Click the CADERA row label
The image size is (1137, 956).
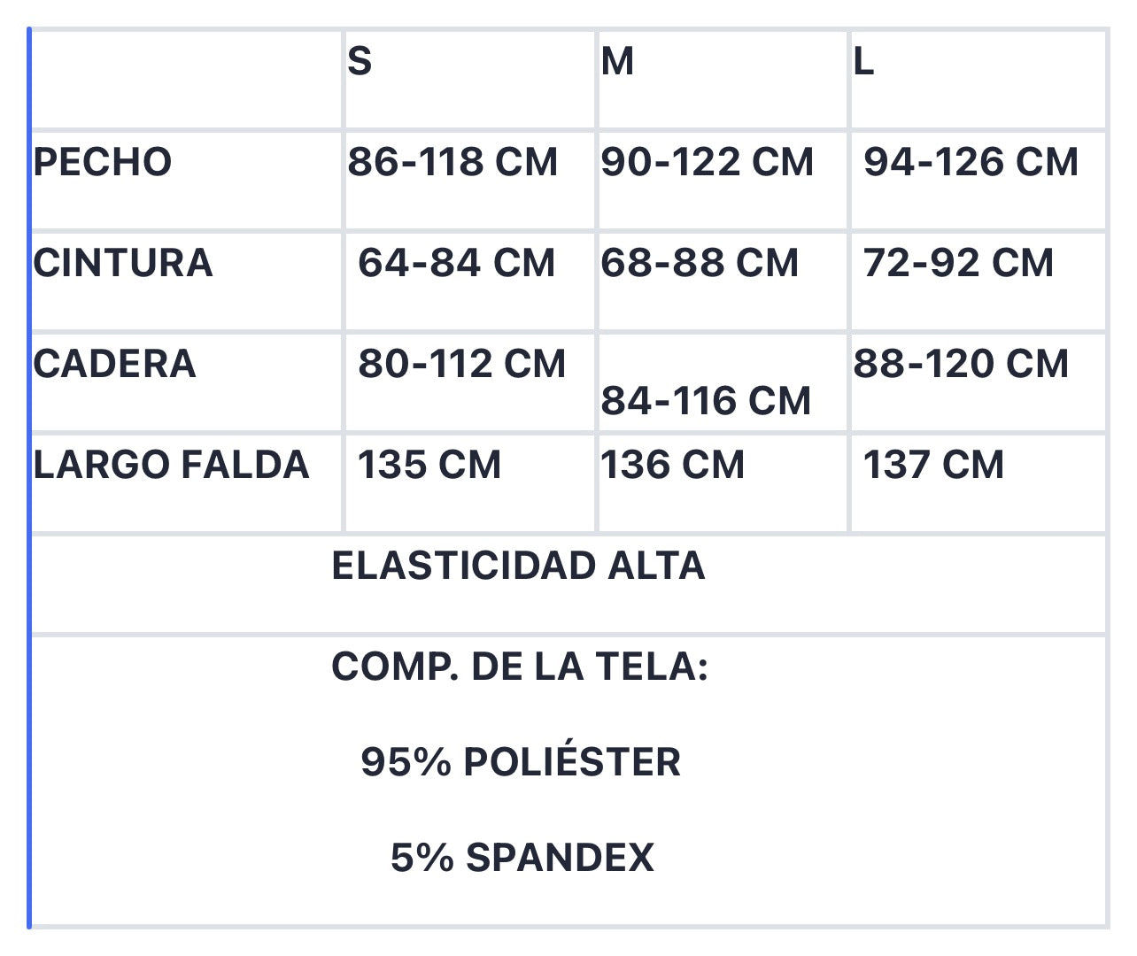point(115,364)
